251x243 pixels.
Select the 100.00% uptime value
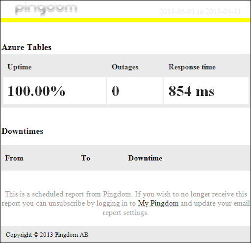pos(36,91)
